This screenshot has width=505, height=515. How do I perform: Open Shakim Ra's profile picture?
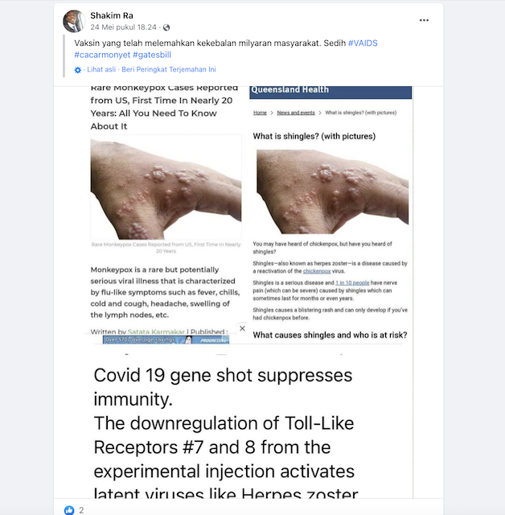73,20
